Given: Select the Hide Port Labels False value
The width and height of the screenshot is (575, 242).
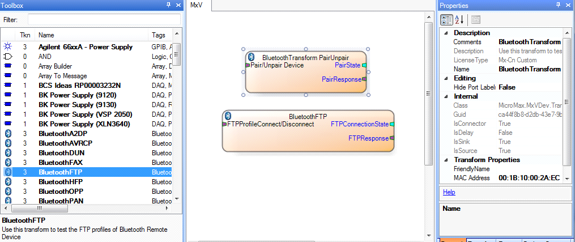Looking at the screenshot, I should [x=507, y=87].
